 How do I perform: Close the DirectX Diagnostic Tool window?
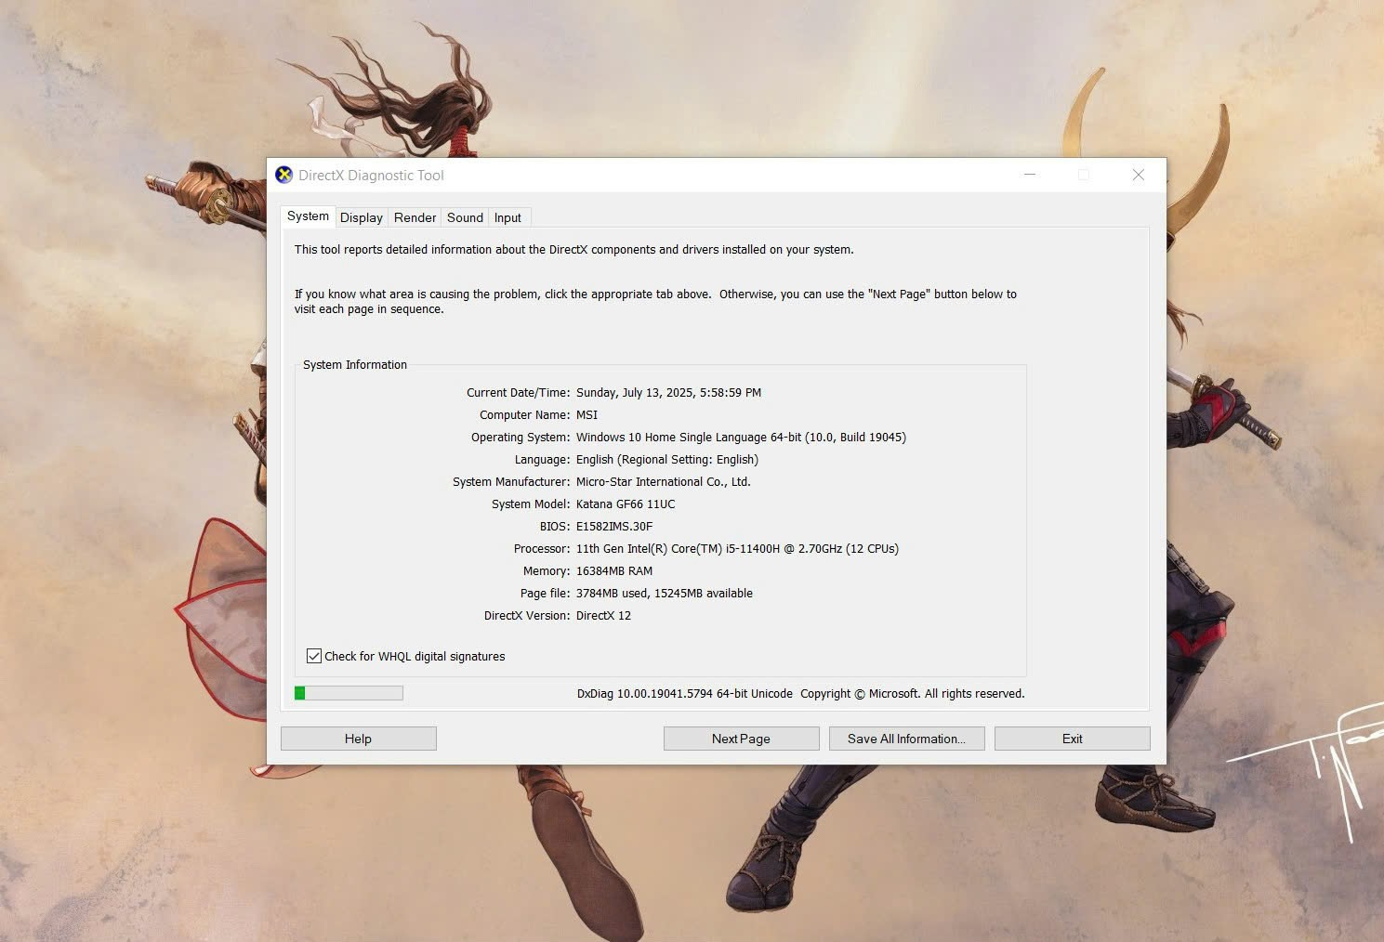pyautogui.click(x=1138, y=175)
